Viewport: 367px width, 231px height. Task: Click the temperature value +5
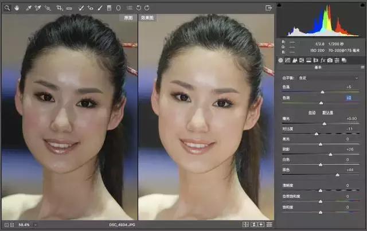[349, 87]
